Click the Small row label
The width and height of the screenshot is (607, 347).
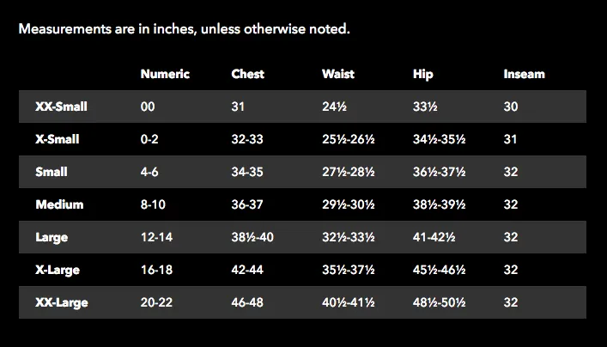52,172
